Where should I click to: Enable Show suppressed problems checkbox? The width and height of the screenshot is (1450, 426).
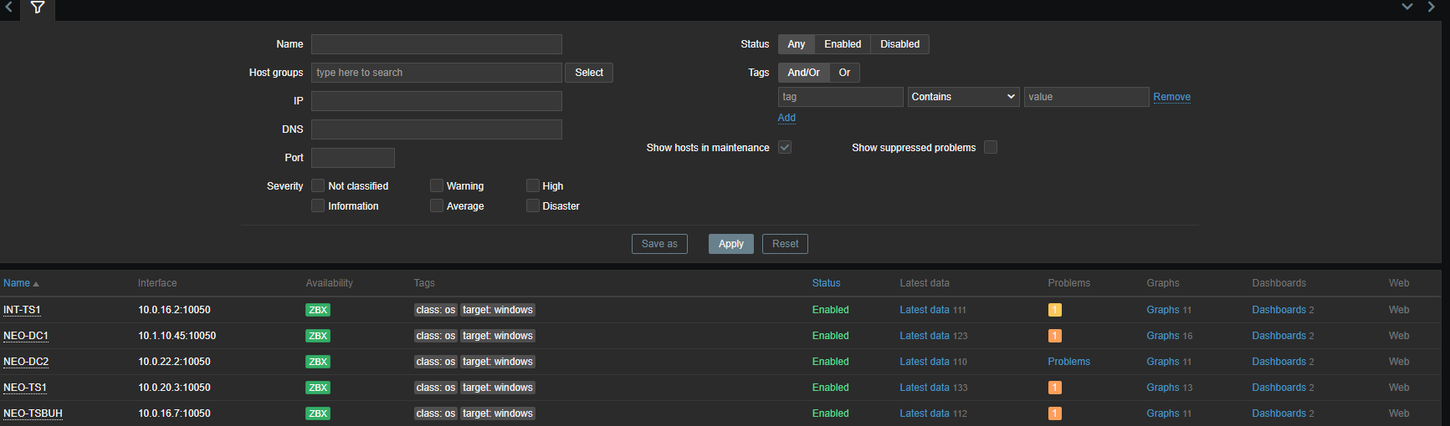(991, 148)
